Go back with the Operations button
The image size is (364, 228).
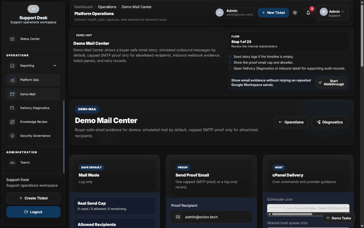[x=291, y=122]
